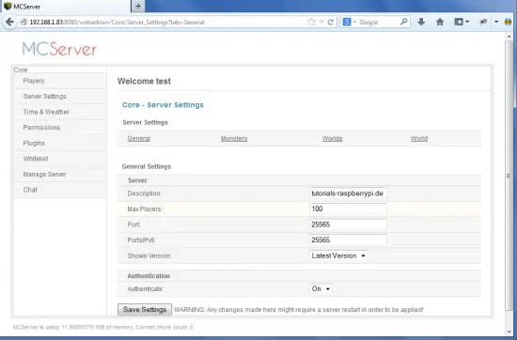
Task: Click the Google search engine icon
Action: point(347,23)
